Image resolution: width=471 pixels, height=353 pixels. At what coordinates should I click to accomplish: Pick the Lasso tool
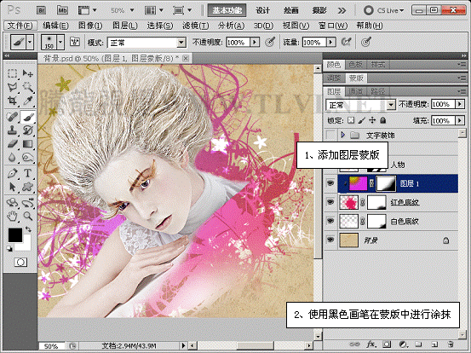click(12, 88)
